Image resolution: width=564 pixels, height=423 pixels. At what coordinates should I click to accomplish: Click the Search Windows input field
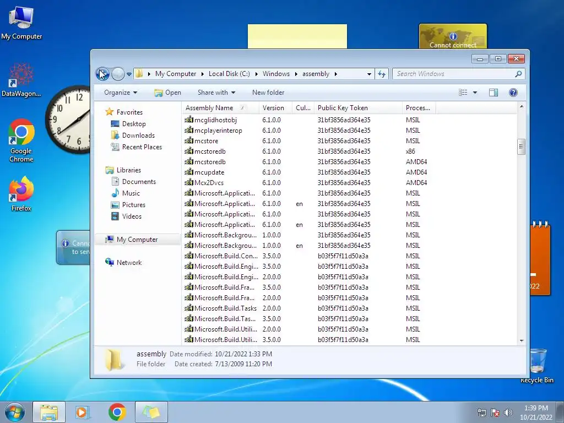(x=454, y=74)
